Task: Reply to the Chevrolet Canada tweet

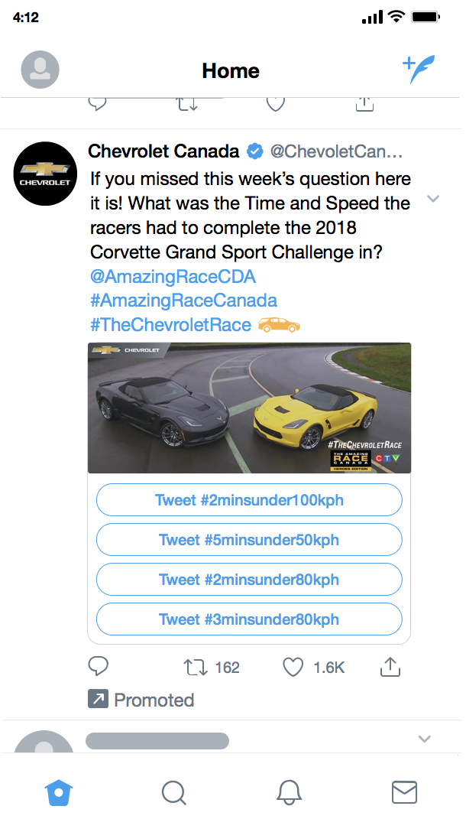Action: [x=99, y=667]
